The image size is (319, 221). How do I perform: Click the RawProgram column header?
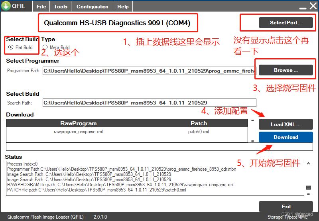tap(78, 123)
